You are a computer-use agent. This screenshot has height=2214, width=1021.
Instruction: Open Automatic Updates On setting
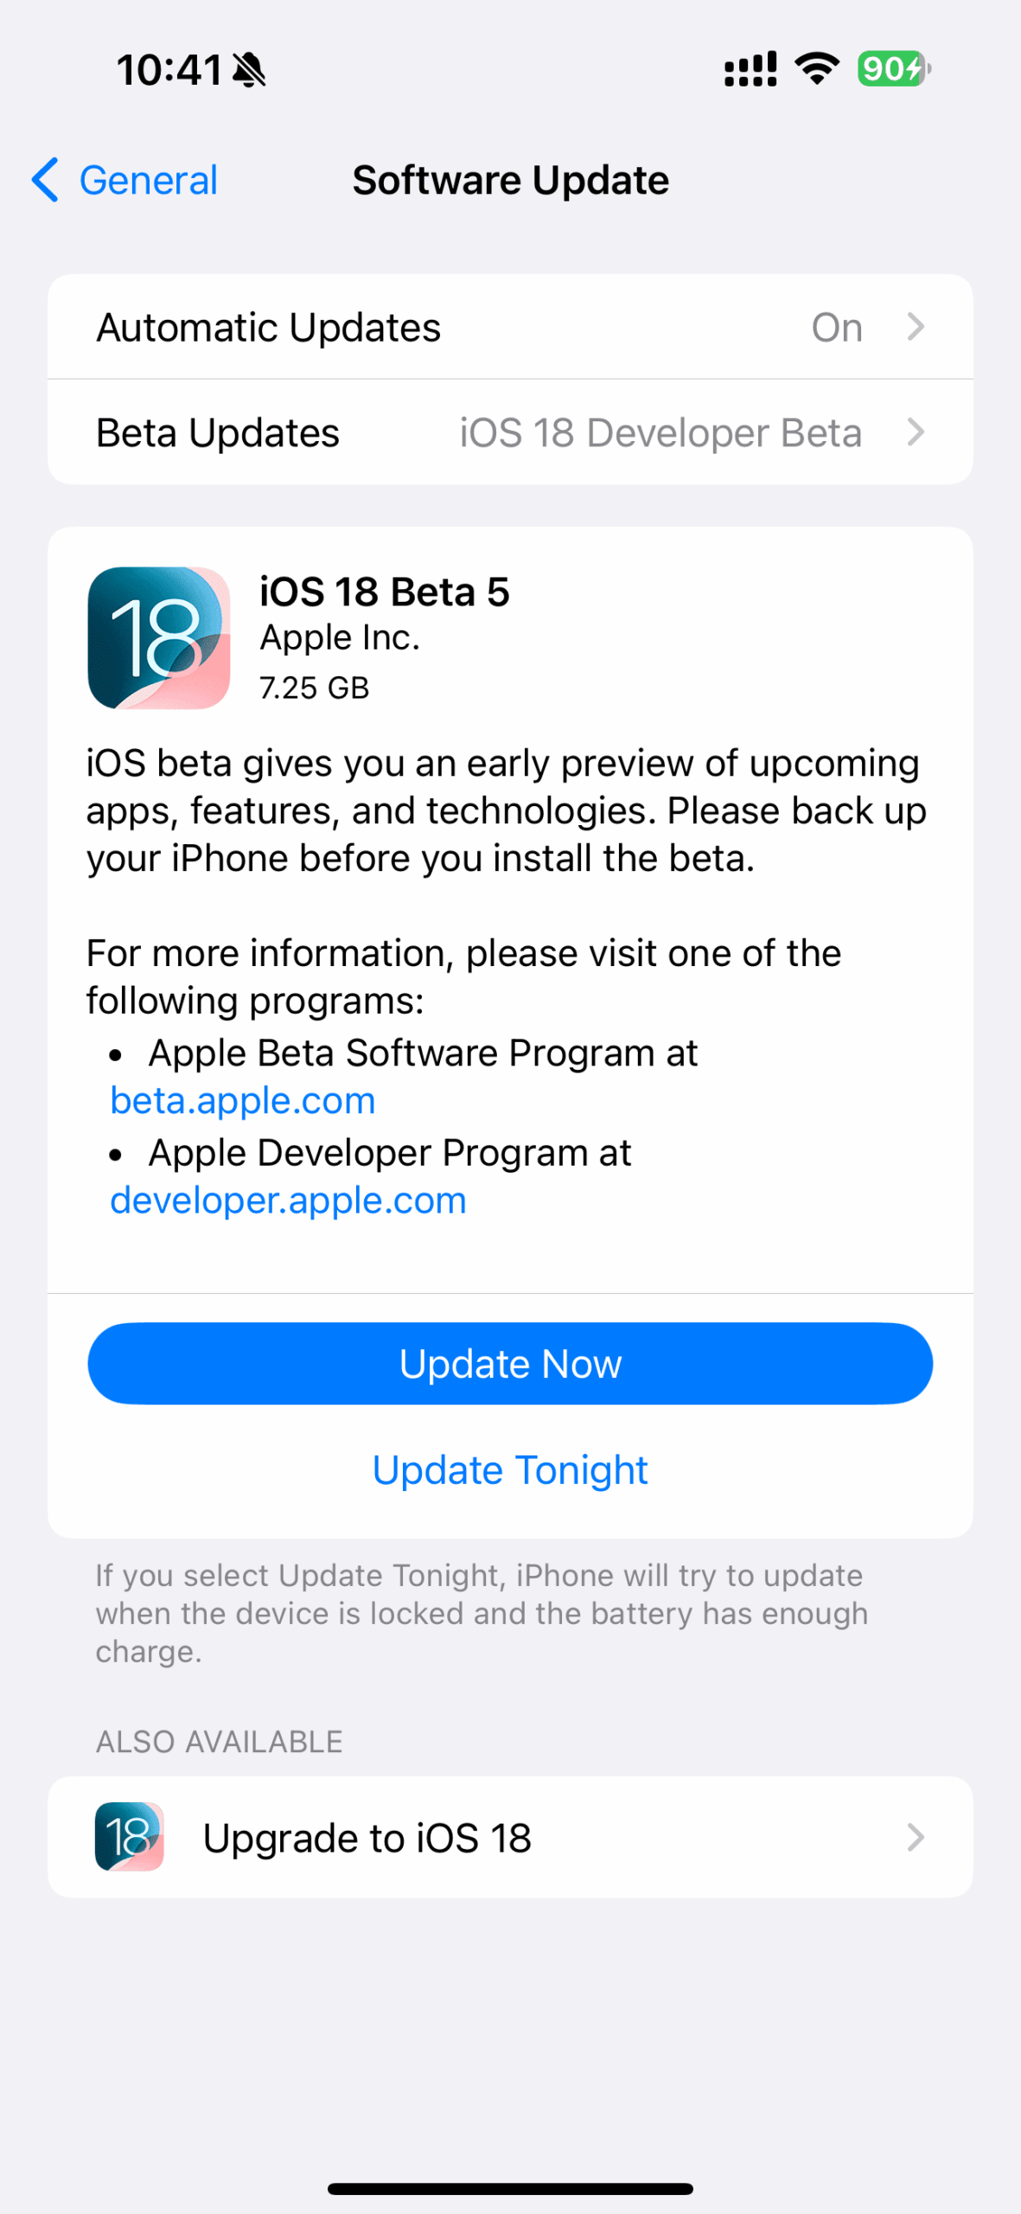(510, 327)
